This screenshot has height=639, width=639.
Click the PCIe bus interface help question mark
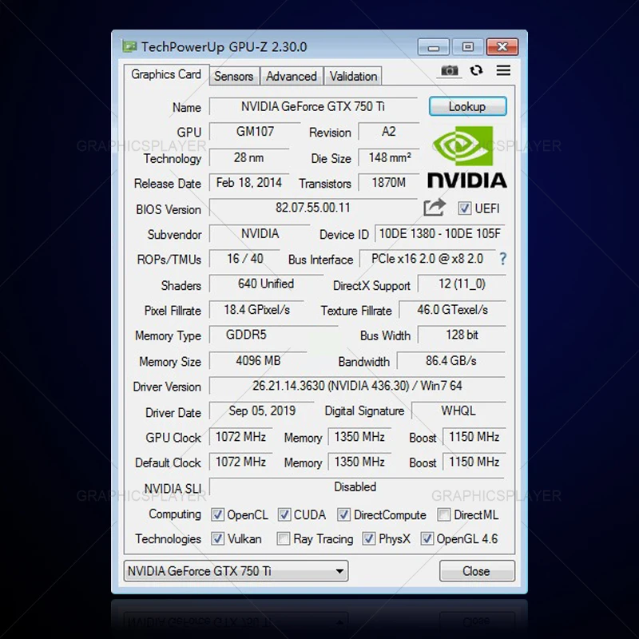(502, 259)
